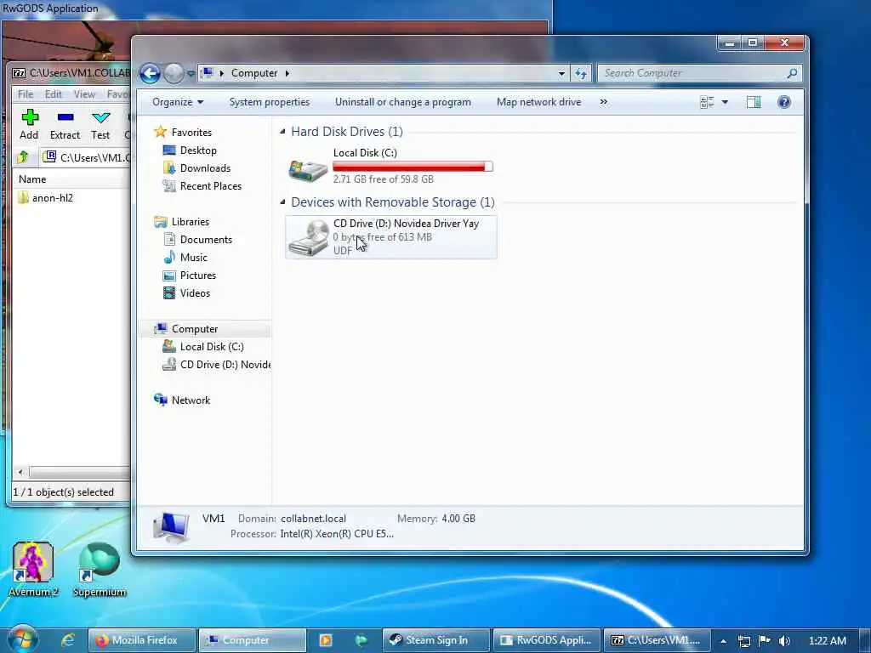Click the Extract button in 7-Zip
Image resolution: width=871 pixels, height=653 pixels.
(65, 124)
